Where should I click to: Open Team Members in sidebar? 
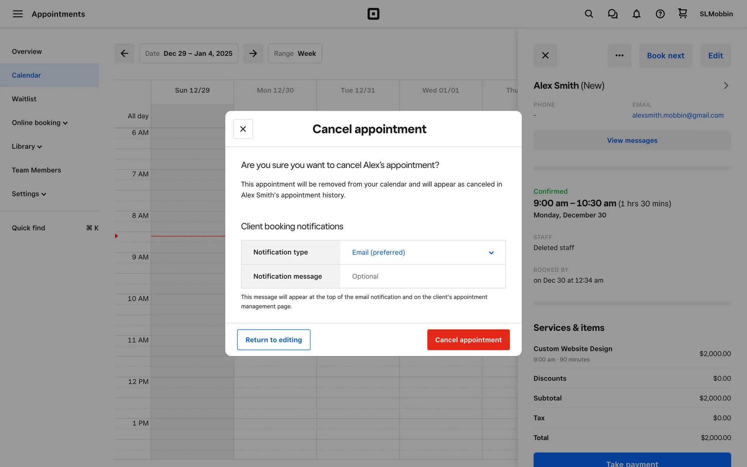coord(36,170)
